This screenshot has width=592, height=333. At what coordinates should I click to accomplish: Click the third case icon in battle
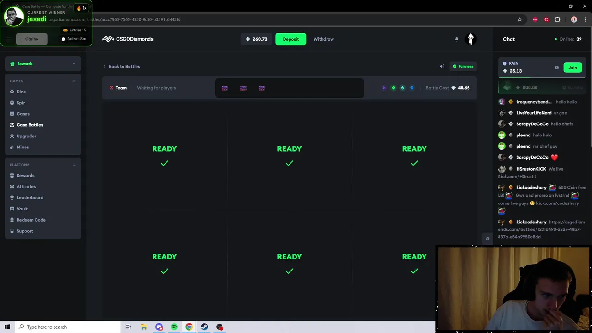point(262,88)
